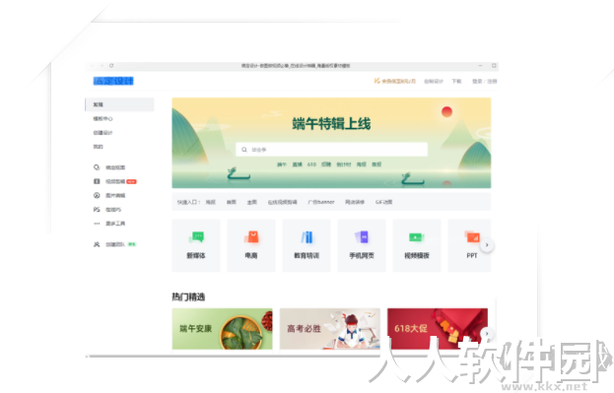This screenshot has height=393, width=614.
Task: Click the 倒计时 search tag
Action: [344, 164]
